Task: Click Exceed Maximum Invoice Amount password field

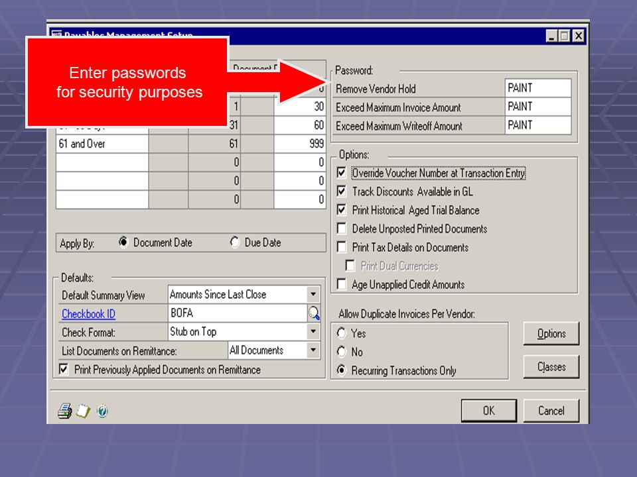Action: click(538, 107)
